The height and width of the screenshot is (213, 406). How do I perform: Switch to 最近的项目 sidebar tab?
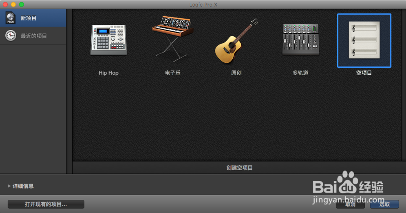click(33, 35)
